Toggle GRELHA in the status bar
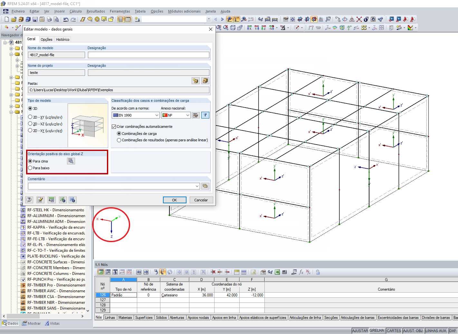458x334 pixels. pos(377,331)
